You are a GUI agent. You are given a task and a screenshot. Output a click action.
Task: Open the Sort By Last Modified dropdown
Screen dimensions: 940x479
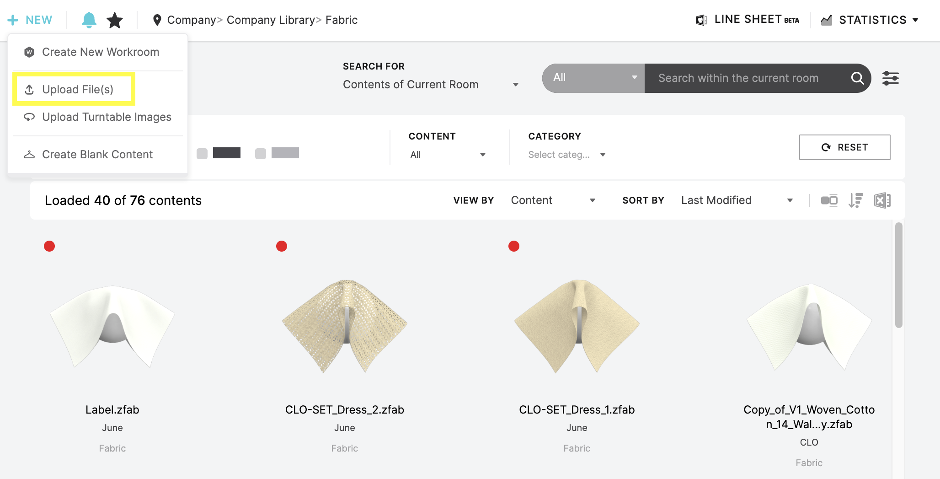pos(736,200)
